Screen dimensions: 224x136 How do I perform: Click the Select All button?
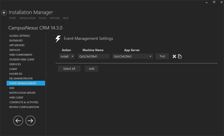tap(69, 69)
